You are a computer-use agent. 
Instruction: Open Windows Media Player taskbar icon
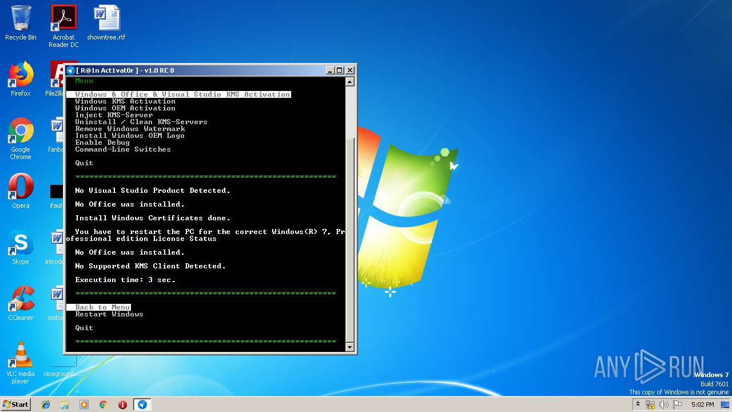coord(84,405)
